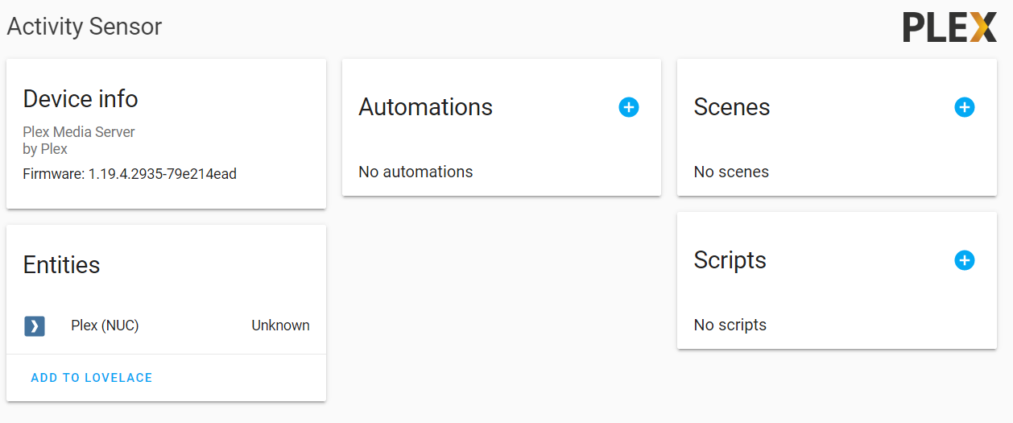Click the Automations card heading
This screenshot has height=423, width=1013.
425,106
